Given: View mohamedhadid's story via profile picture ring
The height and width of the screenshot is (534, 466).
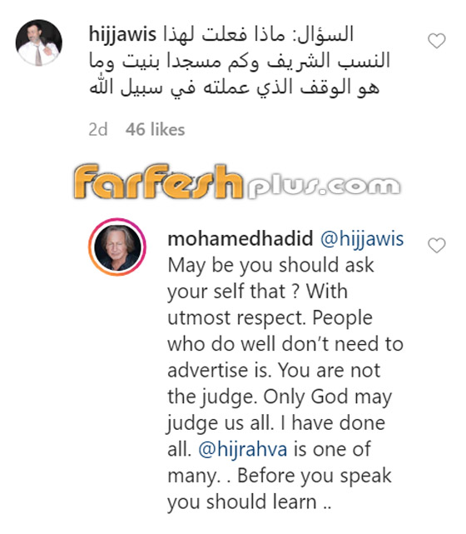Looking at the screenshot, I should [x=117, y=247].
